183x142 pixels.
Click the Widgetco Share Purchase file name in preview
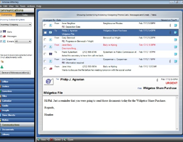tap(160, 88)
